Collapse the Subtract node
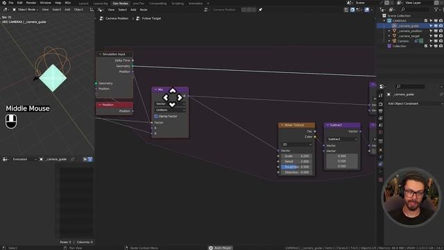444x250 pixels. (327, 125)
